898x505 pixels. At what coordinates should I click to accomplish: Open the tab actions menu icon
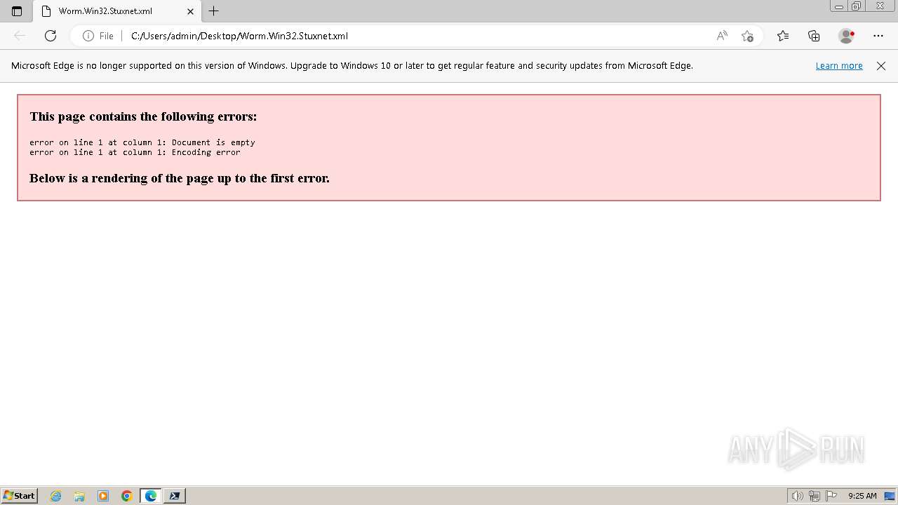[17, 11]
